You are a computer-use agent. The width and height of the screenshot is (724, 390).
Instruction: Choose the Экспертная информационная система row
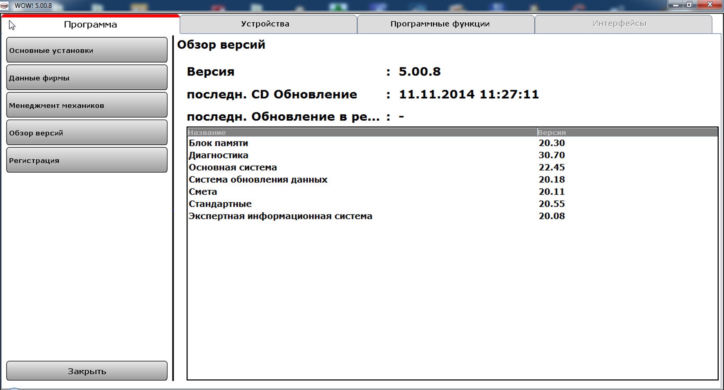280,216
